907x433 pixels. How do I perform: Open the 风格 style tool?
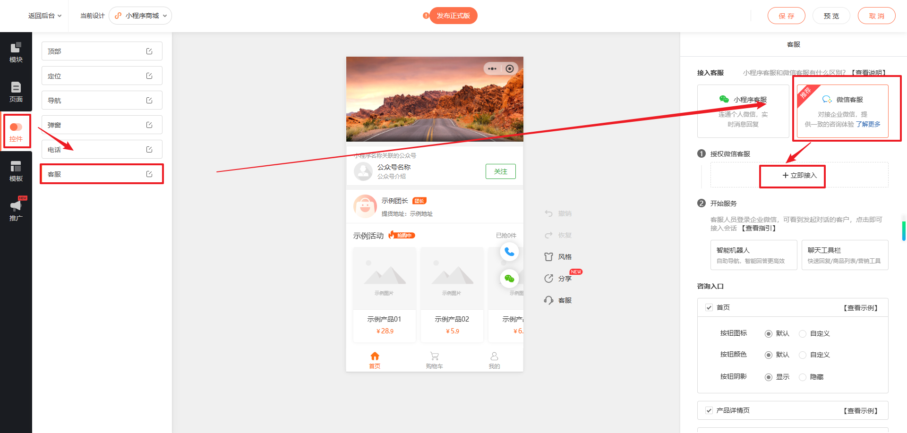pyautogui.click(x=558, y=257)
